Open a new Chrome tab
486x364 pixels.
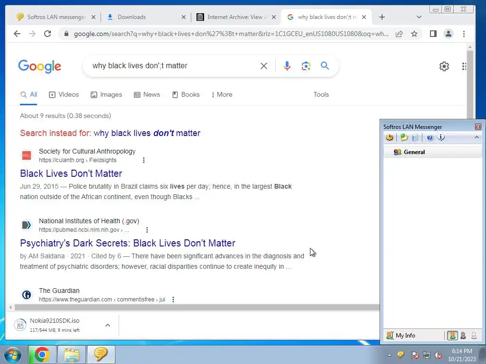pyautogui.click(x=382, y=17)
